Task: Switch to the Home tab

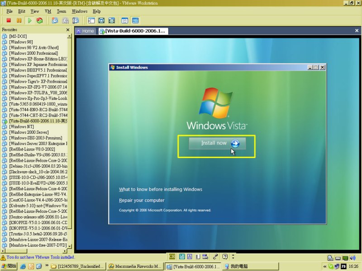Action: point(85,31)
